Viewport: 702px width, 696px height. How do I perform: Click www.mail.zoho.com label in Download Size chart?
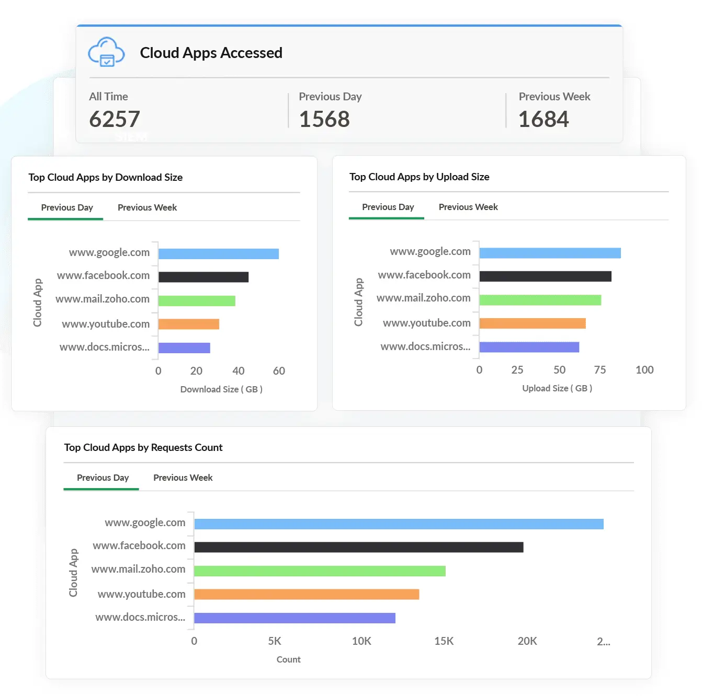pos(103,299)
